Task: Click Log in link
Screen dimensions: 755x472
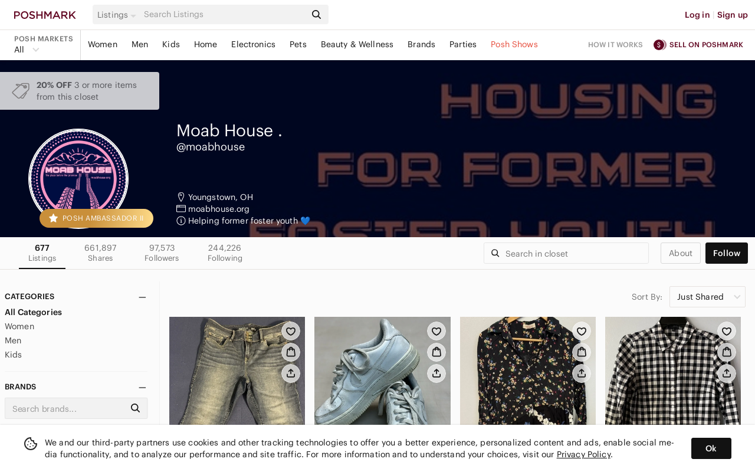Action: (697, 15)
